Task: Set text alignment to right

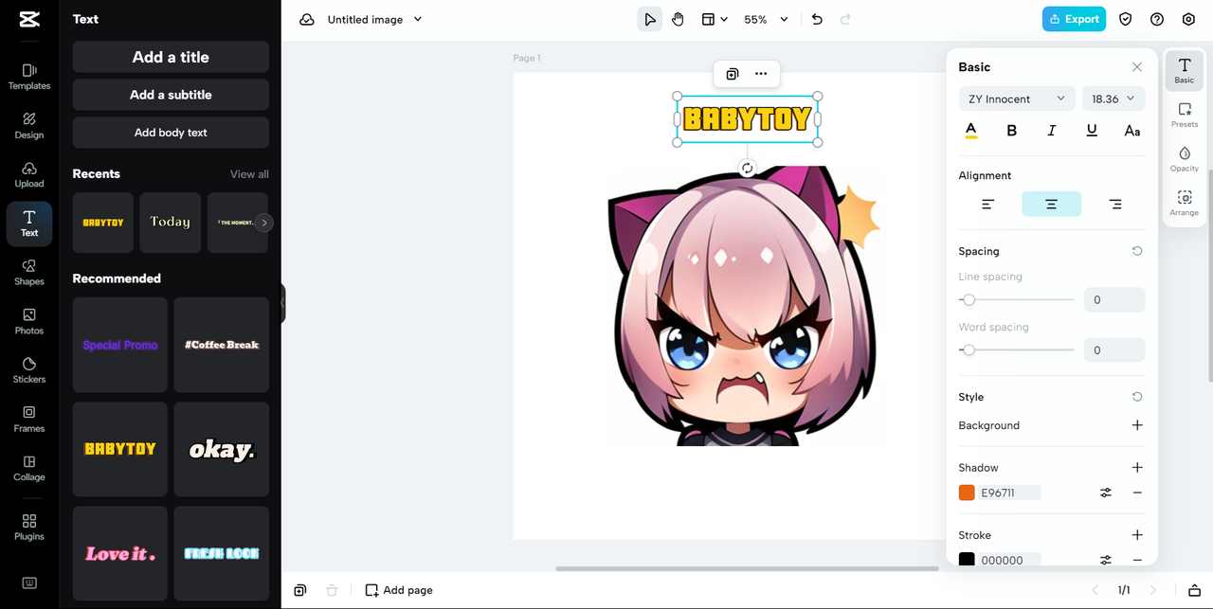Action: [1115, 204]
